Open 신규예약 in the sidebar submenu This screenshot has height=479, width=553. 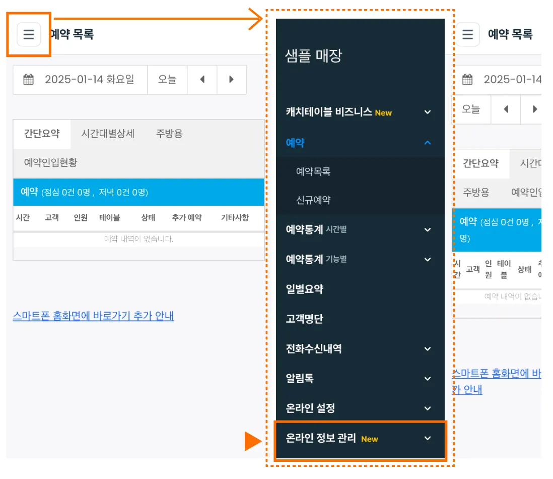(313, 200)
